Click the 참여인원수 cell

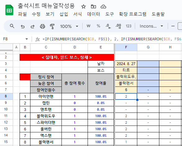46,90
